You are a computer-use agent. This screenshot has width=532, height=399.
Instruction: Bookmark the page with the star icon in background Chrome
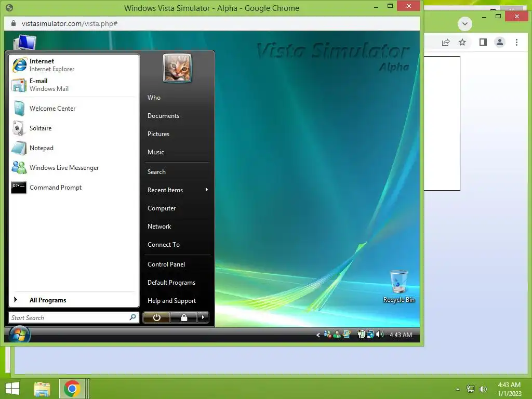[462, 42]
